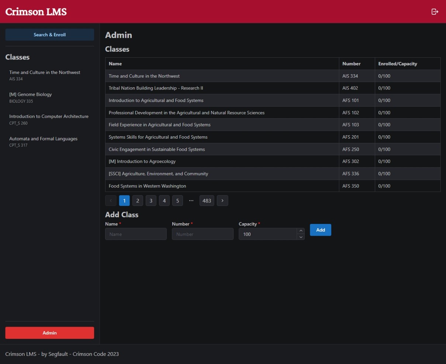The width and height of the screenshot is (446, 364).
Task: Click the previous page arrow in pagination
Action: click(111, 201)
